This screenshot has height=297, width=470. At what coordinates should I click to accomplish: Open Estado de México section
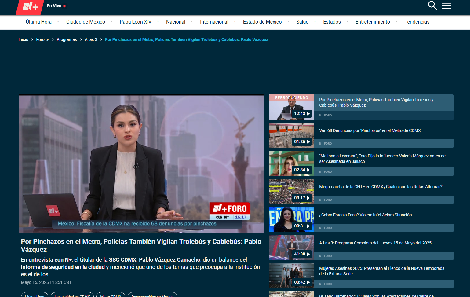point(262,22)
